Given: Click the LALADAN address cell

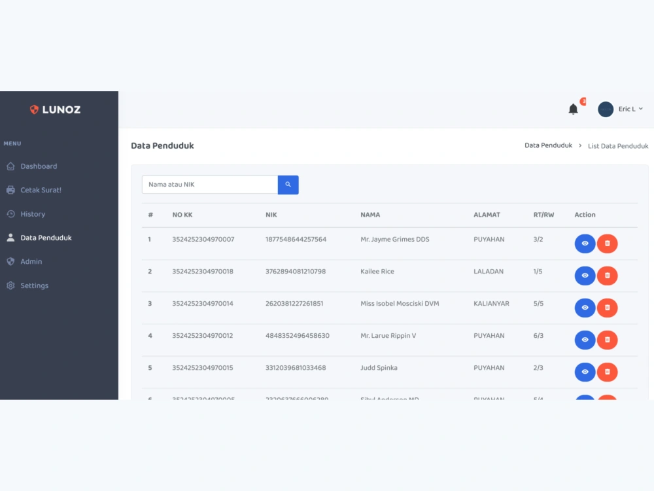Looking at the screenshot, I should [489, 272].
